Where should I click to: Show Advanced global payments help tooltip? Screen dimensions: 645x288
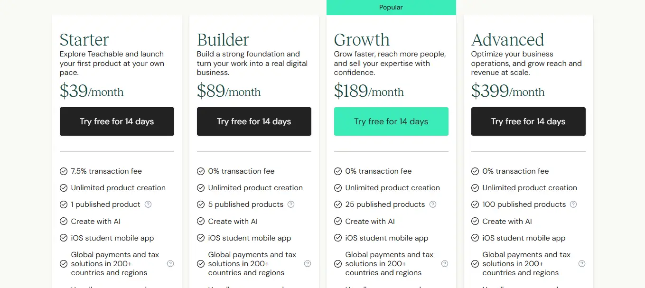tap(582, 264)
